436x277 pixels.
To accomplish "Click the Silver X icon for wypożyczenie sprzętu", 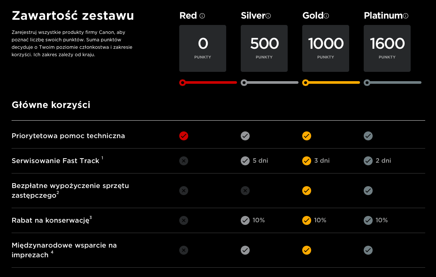I will 245,191.
